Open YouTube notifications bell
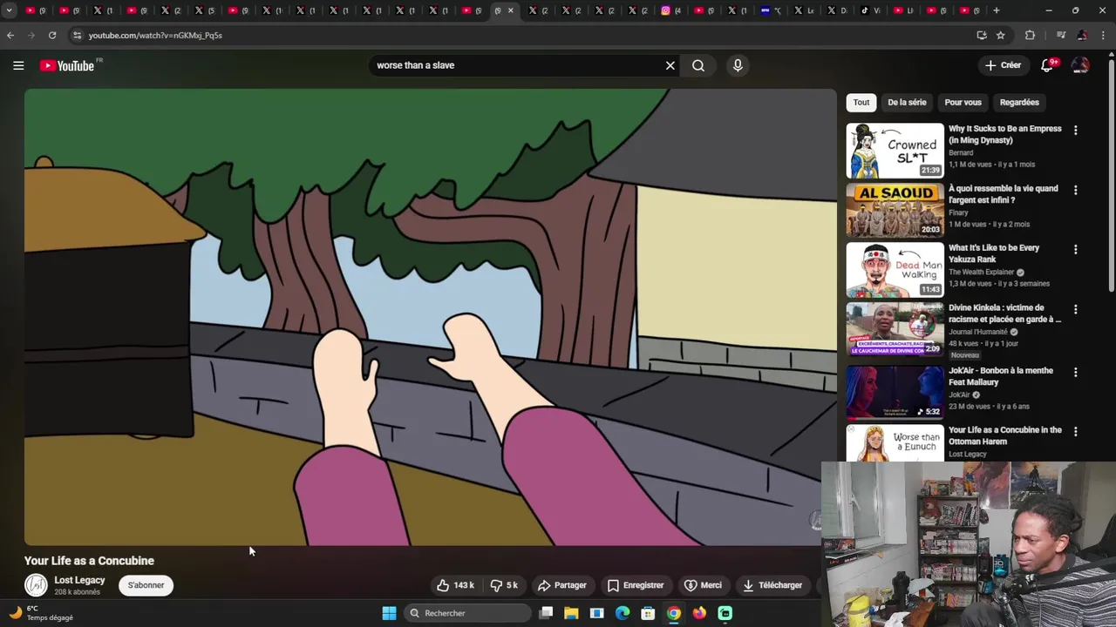 [1048, 65]
